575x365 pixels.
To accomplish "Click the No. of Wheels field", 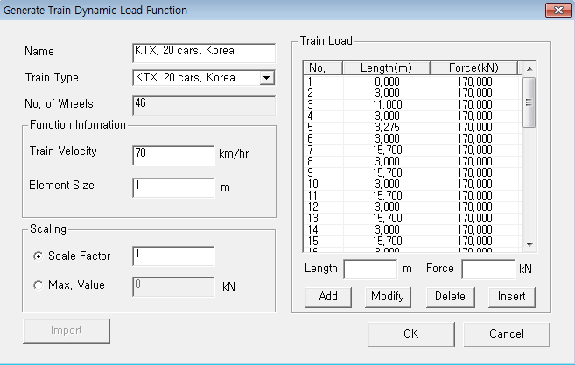I will (x=204, y=106).
